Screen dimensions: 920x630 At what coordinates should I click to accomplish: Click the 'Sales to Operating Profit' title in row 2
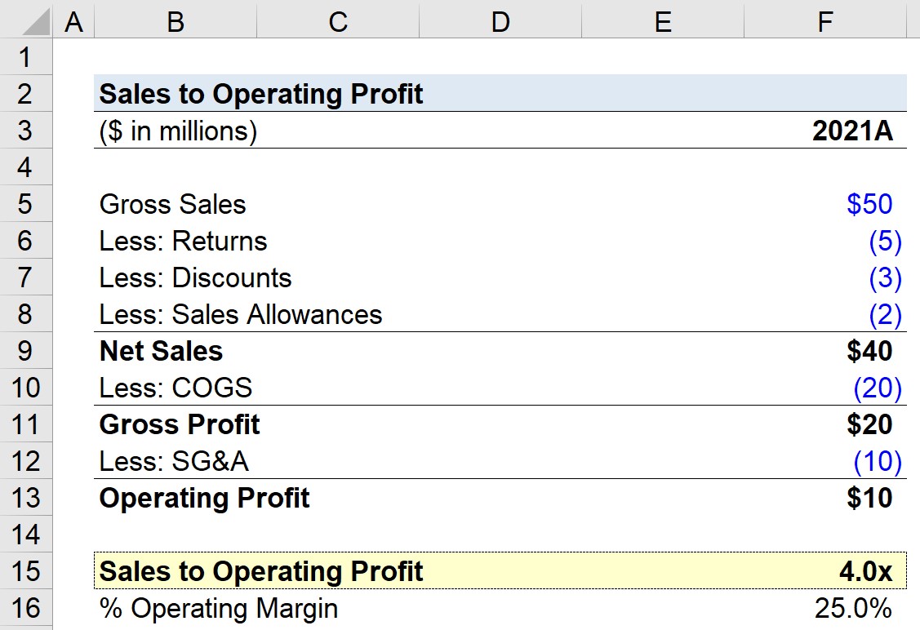tap(261, 94)
